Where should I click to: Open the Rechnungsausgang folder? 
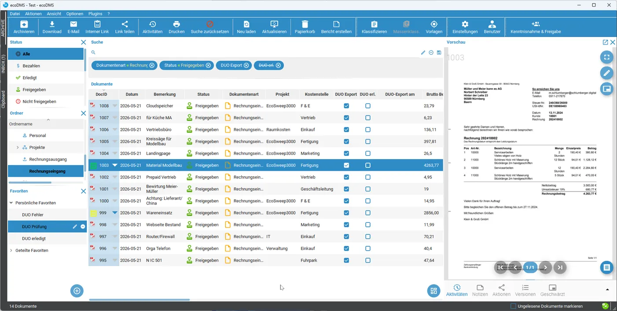46,159
